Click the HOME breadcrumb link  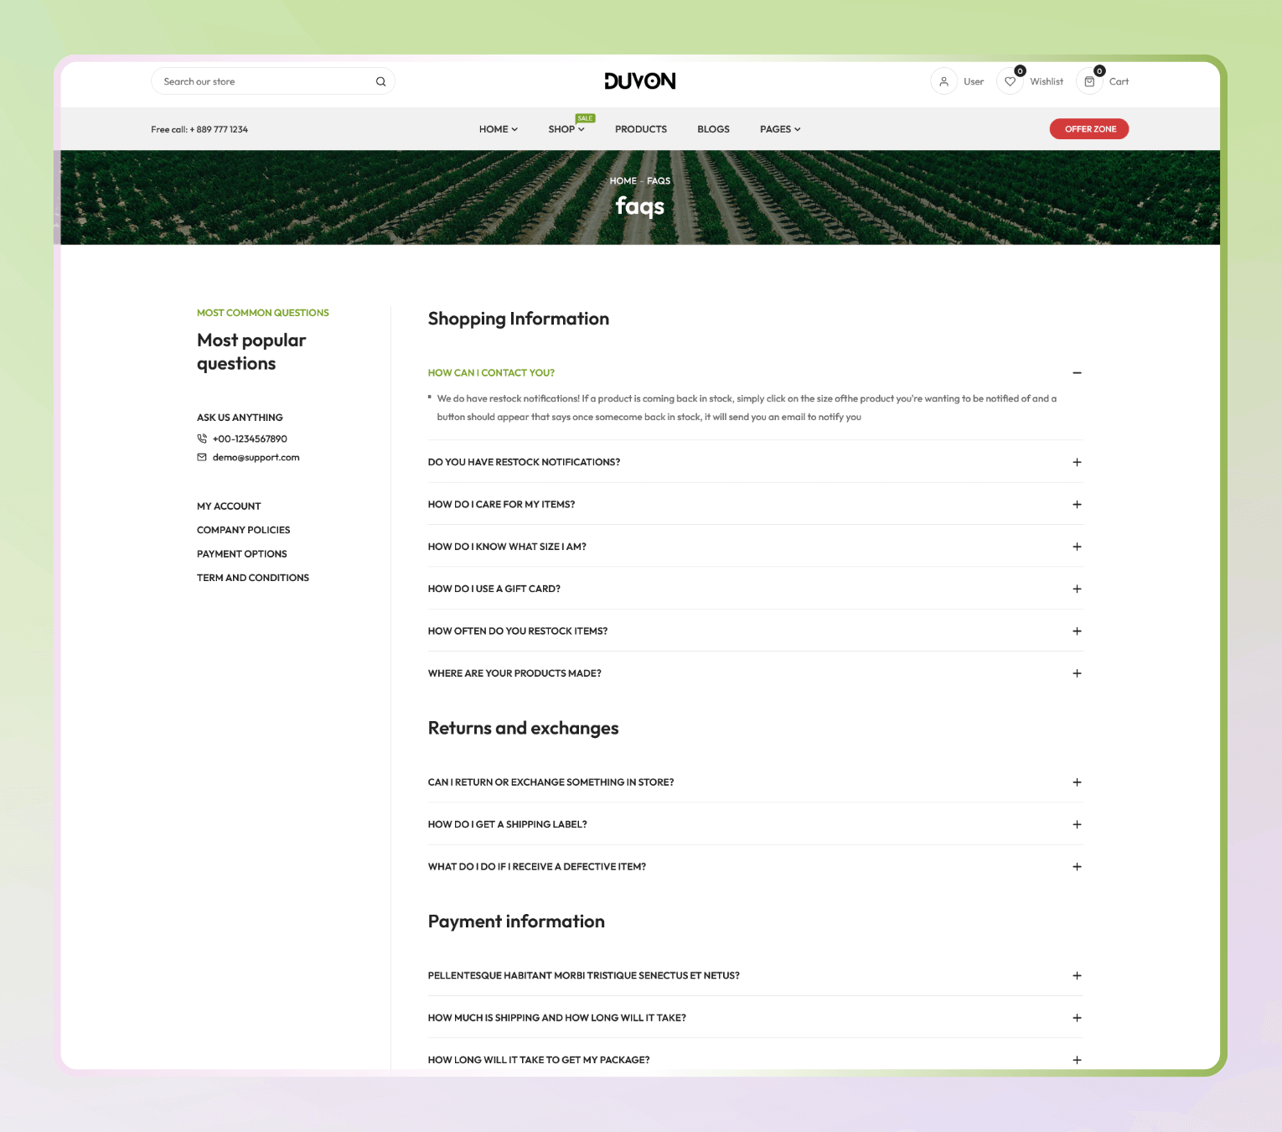(623, 181)
